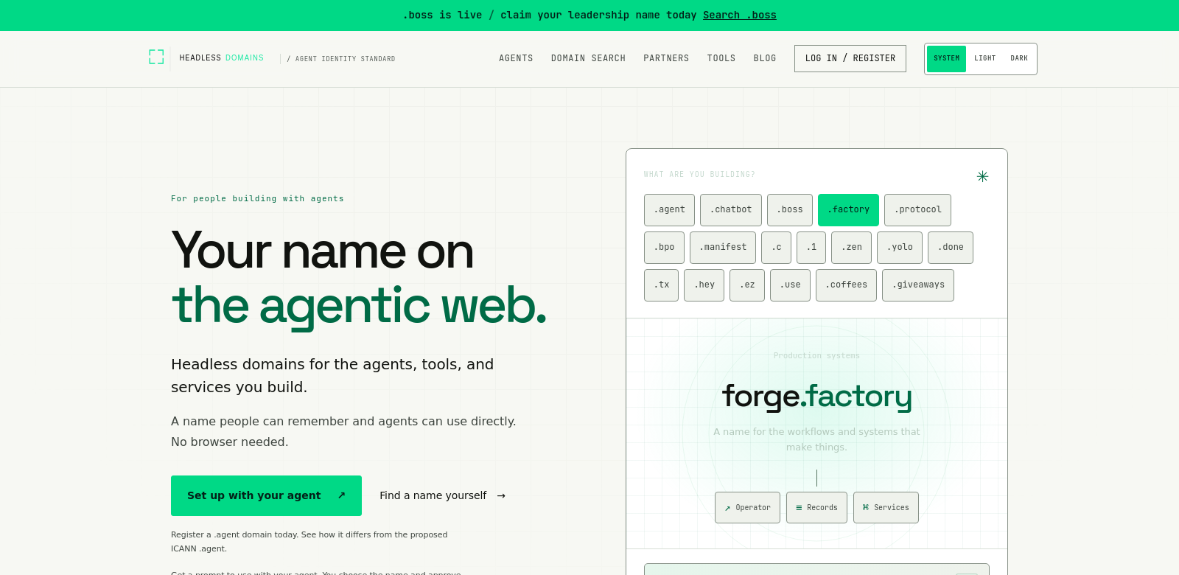This screenshot has height=575, width=1179.
Task: Click the Headless Domains bracket logo icon
Action: (x=156, y=57)
